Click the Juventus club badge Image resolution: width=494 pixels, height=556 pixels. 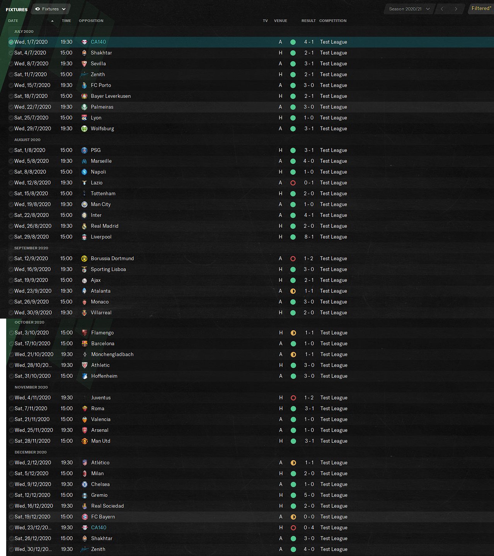click(85, 398)
